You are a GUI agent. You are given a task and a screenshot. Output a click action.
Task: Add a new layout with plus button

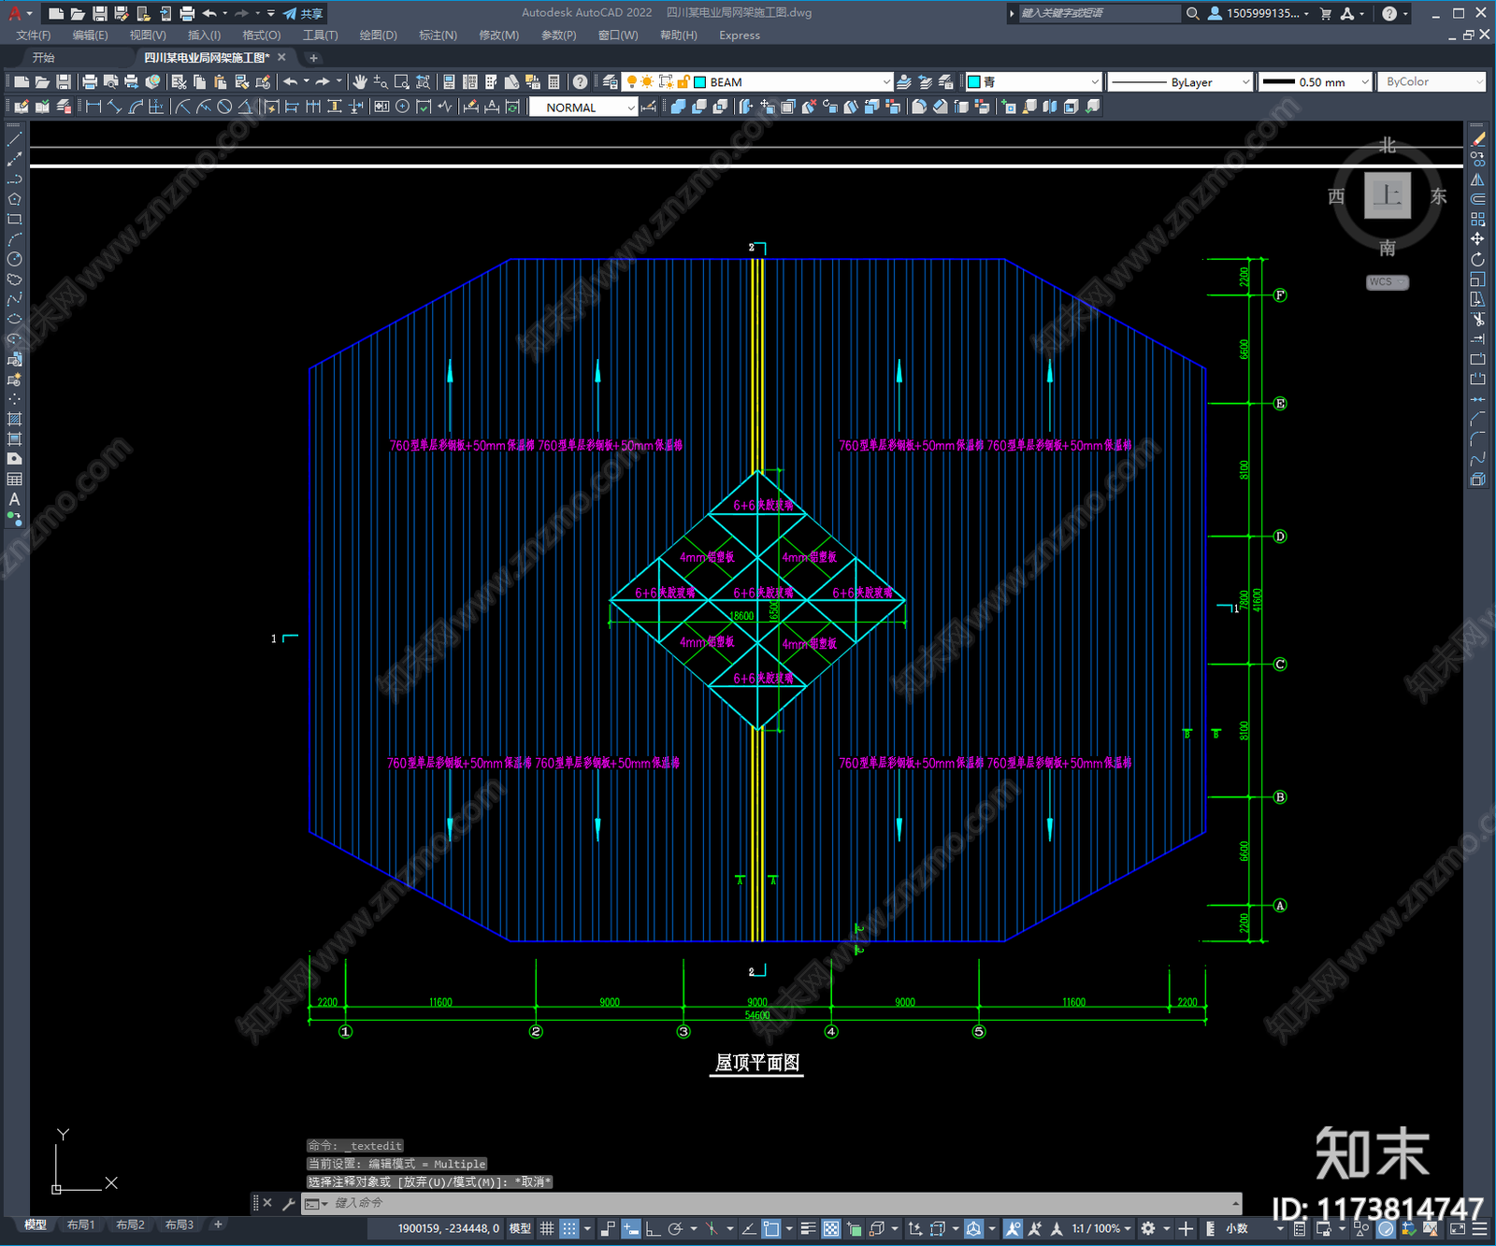(218, 1225)
